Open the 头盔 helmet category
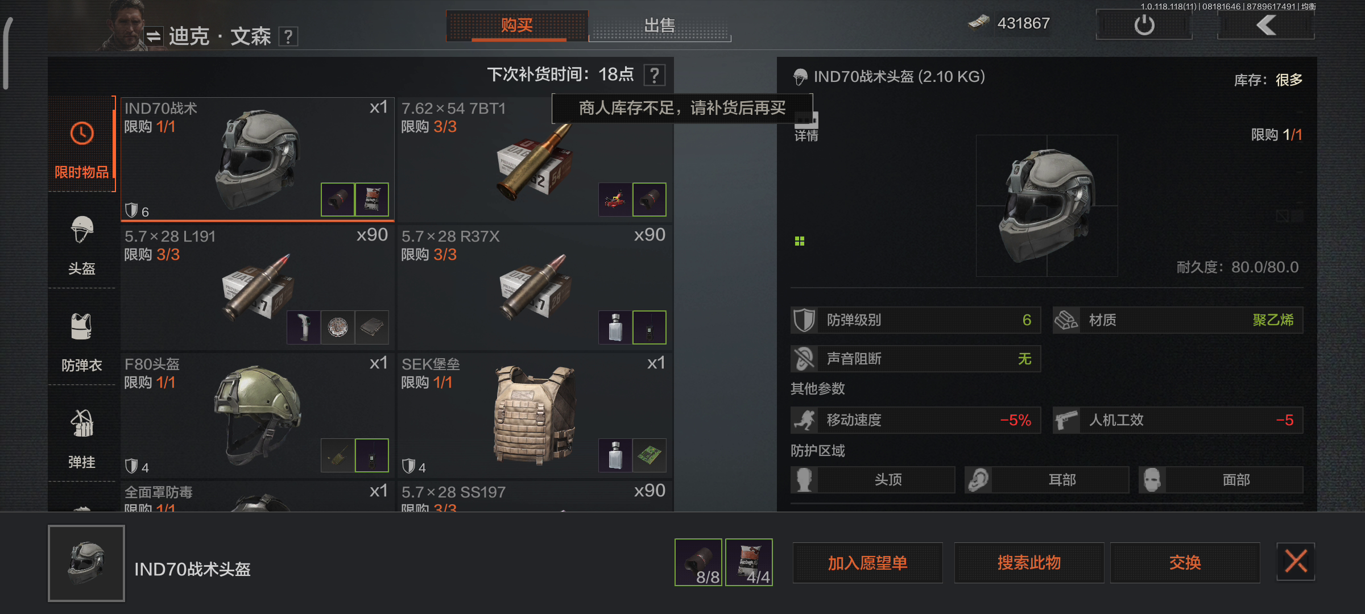 (82, 244)
